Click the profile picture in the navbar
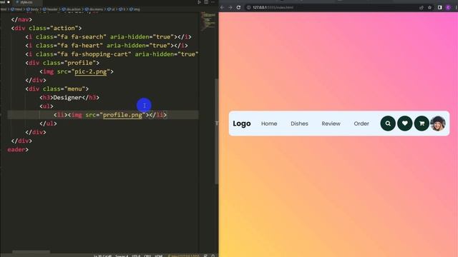The width and height of the screenshot is (458, 257). (438, 124)
